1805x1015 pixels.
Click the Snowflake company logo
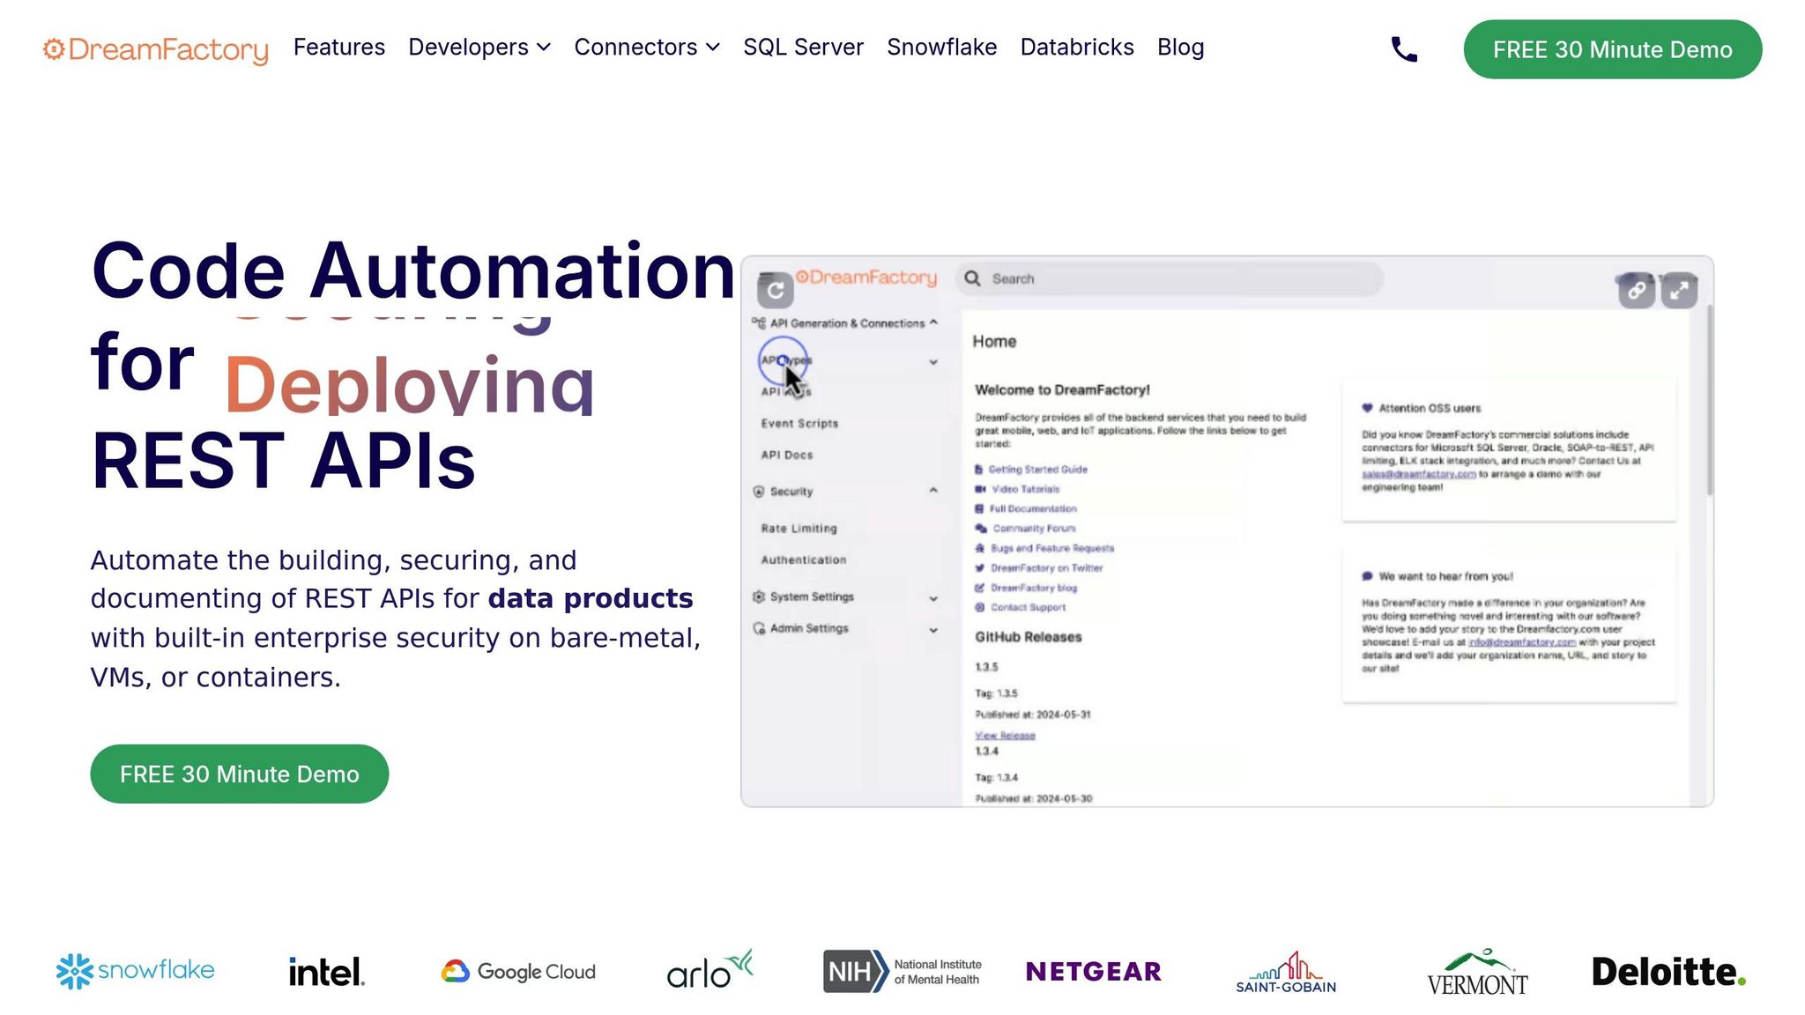136,971
